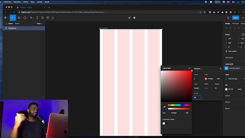
Task: Click the white Fill color swatch
Action: click(x=226, y=89)
